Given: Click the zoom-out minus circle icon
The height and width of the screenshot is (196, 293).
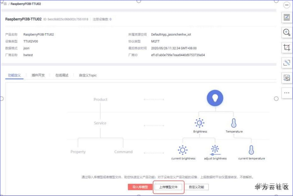Looking at the screenshot, I should [286, 5].
